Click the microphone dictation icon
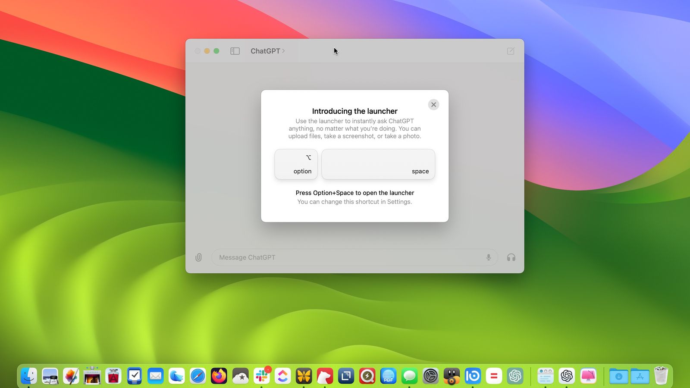 coord(489,257)
